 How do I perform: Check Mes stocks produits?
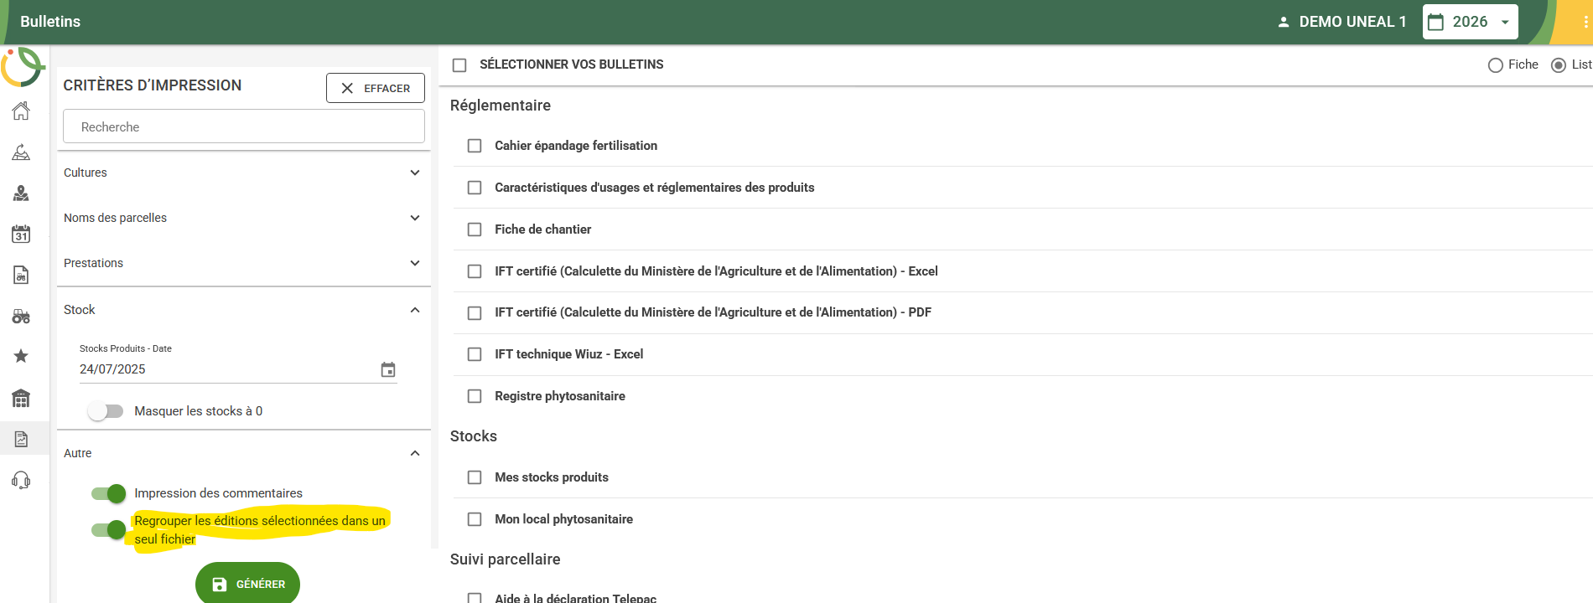(x=475, y=477)
